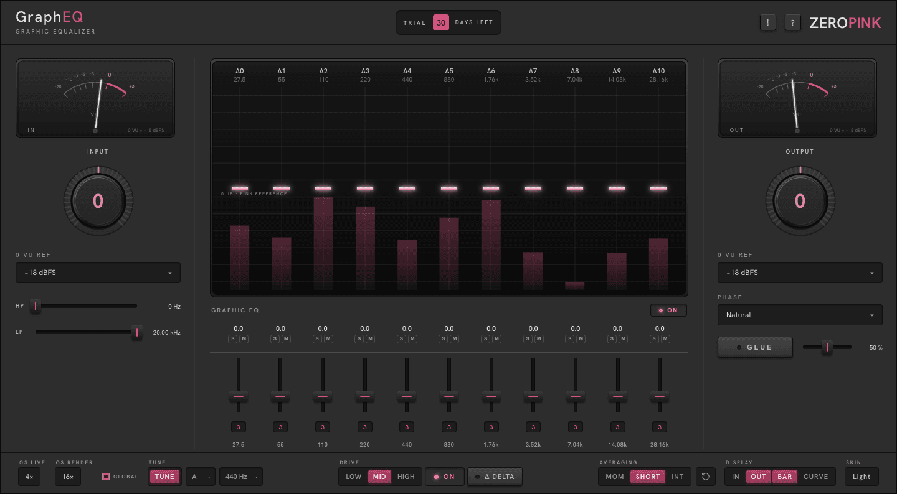The height and width of the screenshot is (494, 897).
Task: Mute the 110 Hz band
Action: 328,339
